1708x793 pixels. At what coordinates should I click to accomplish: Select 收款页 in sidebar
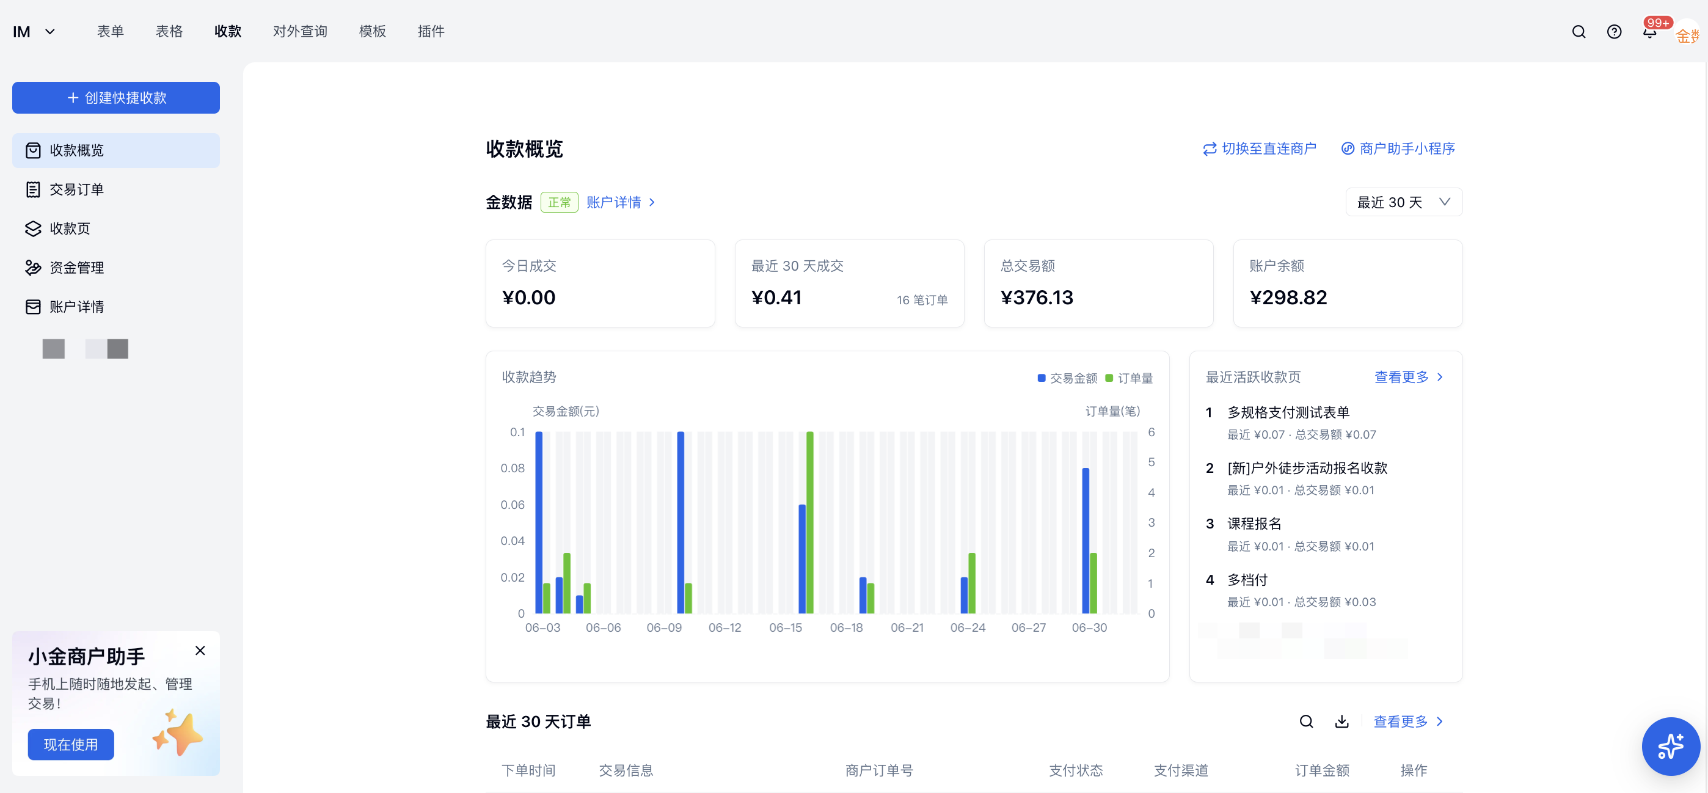(x=116, y=228)
